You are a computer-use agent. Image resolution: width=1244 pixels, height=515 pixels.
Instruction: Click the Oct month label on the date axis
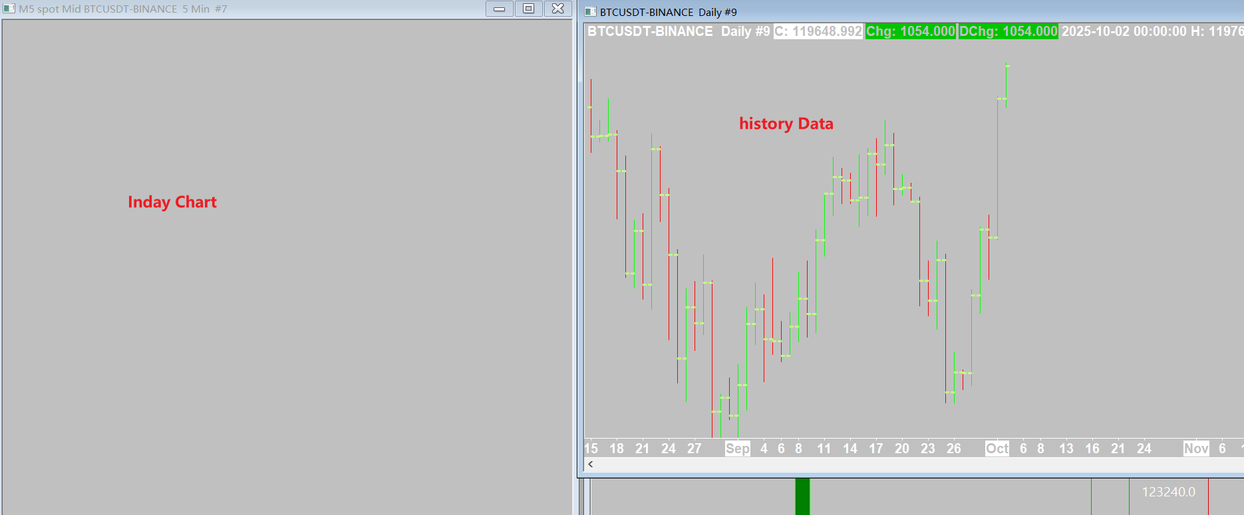[997, 449]
